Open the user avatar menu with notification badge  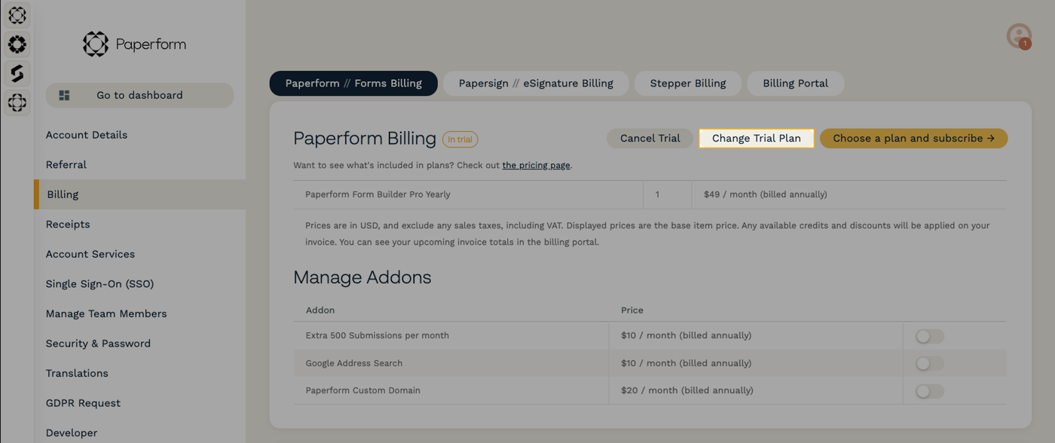1018,35
